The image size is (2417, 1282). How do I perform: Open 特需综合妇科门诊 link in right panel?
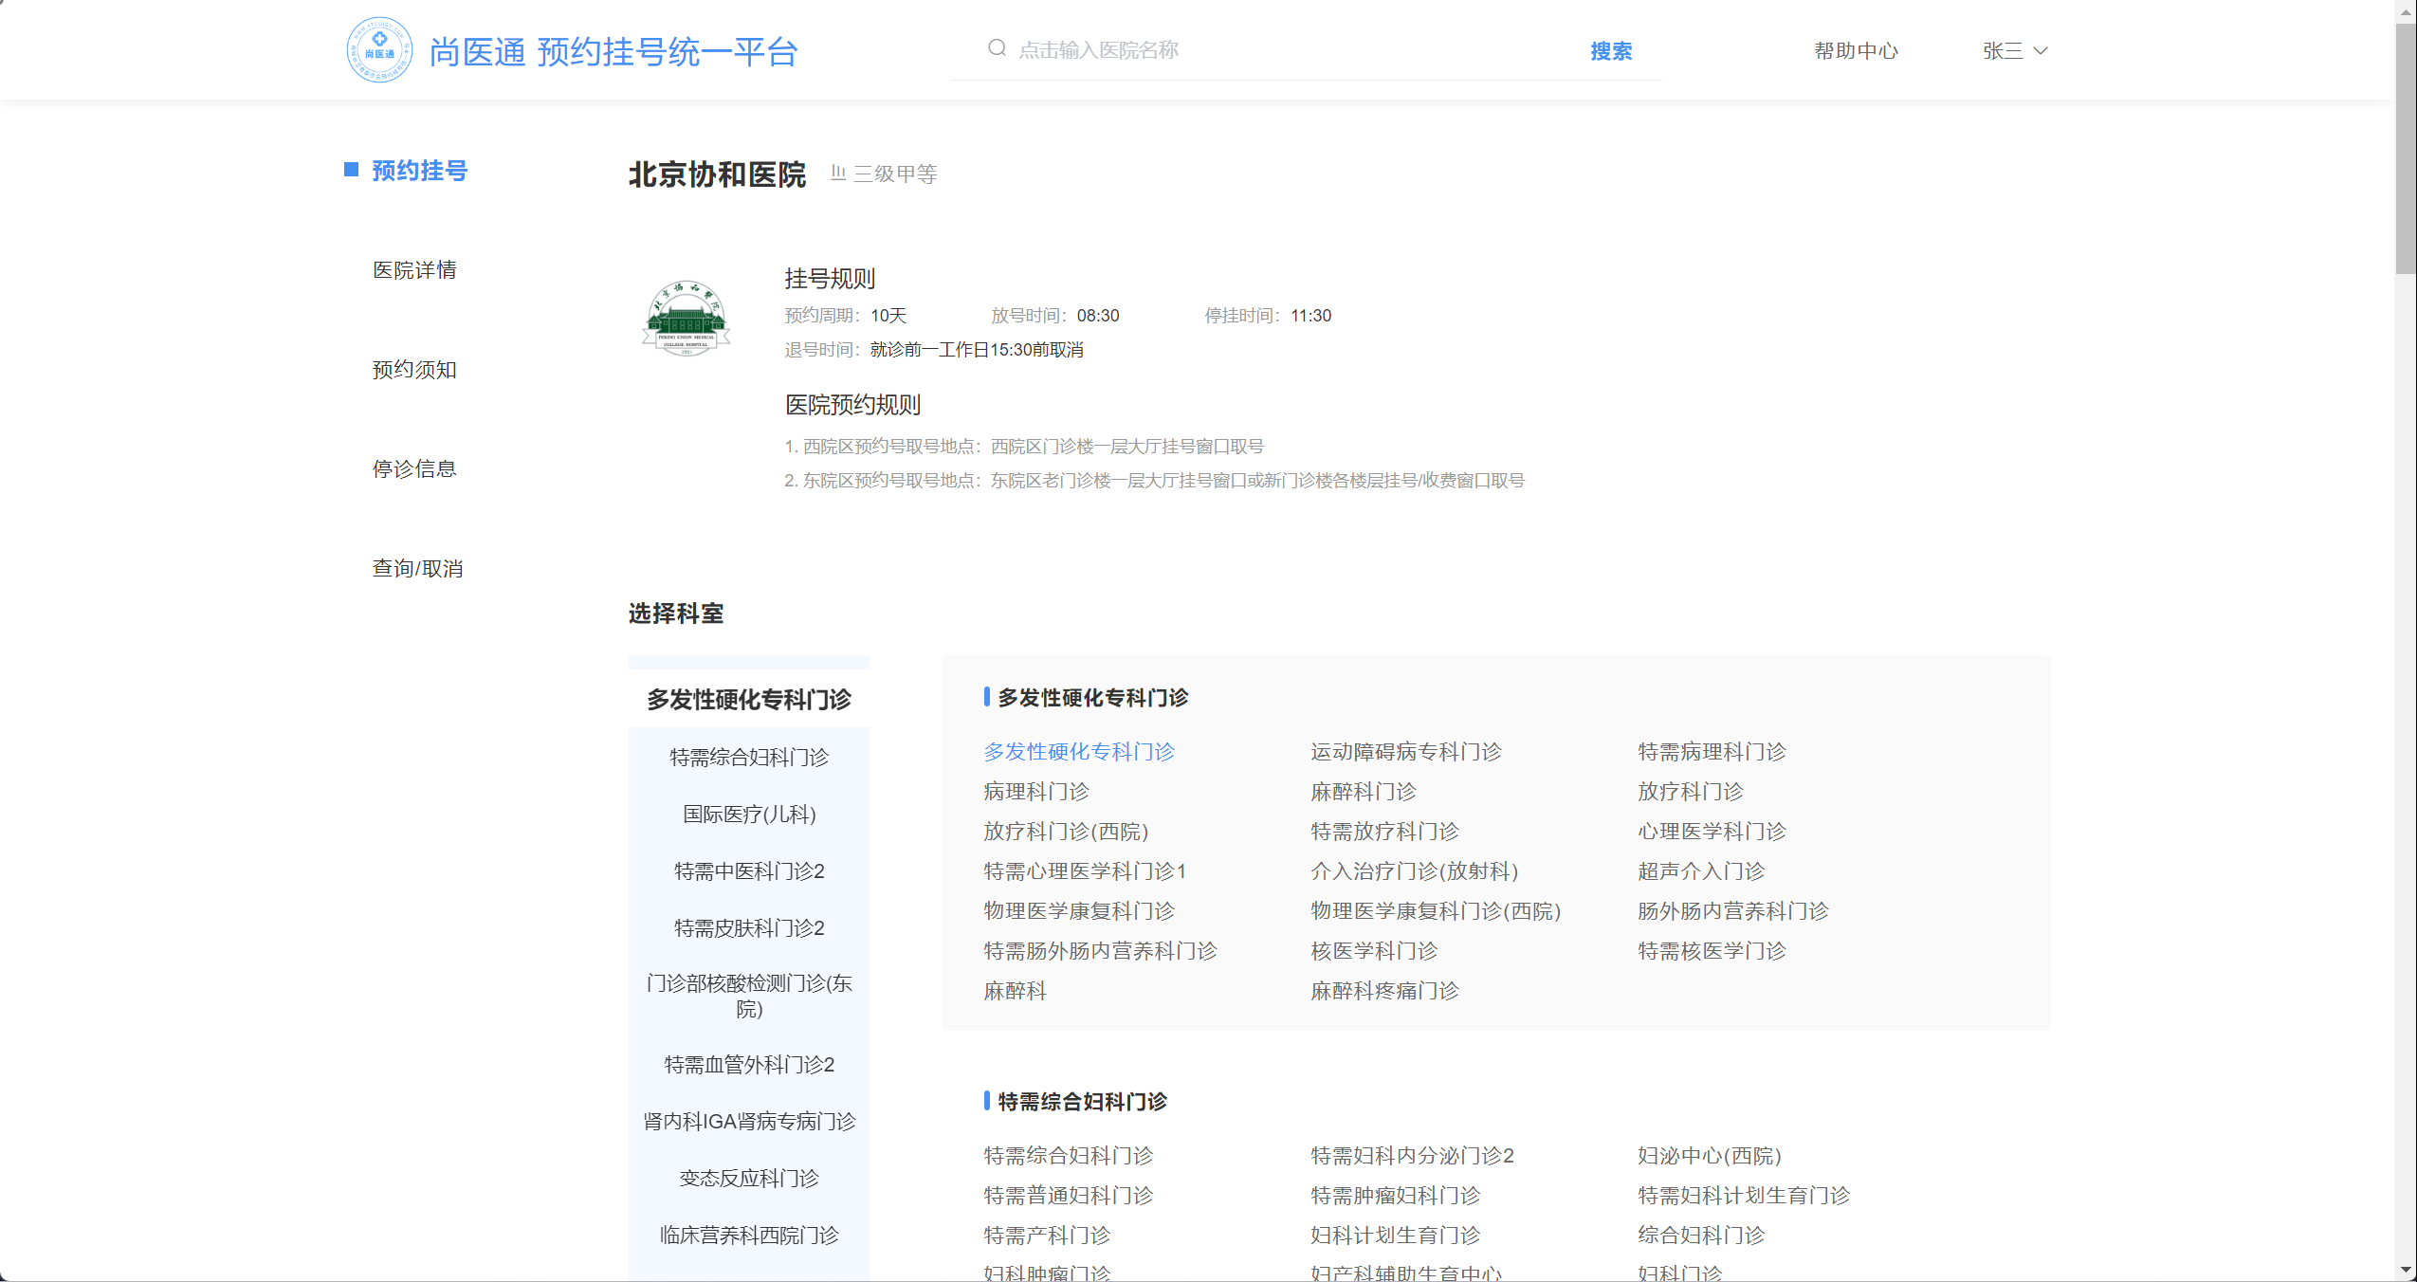(x=1069, y=1155)
